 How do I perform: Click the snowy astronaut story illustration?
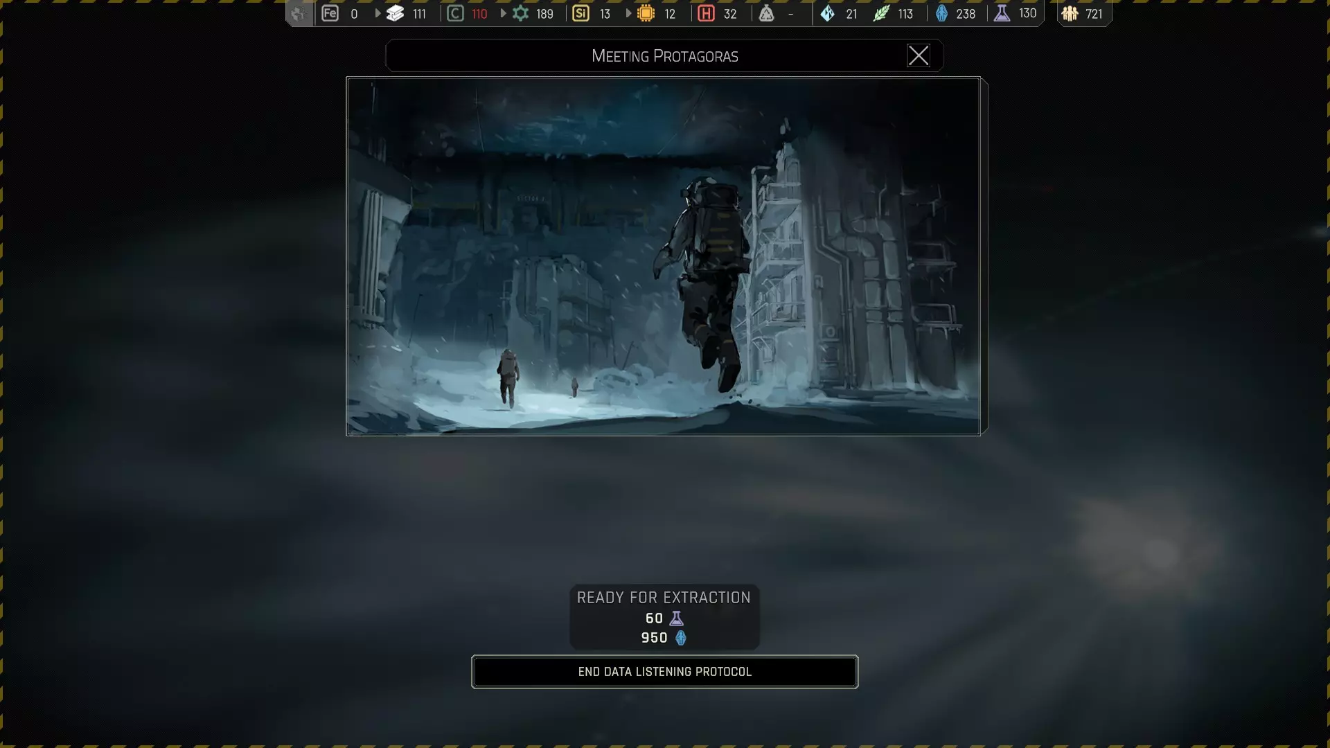click(663, 256)
